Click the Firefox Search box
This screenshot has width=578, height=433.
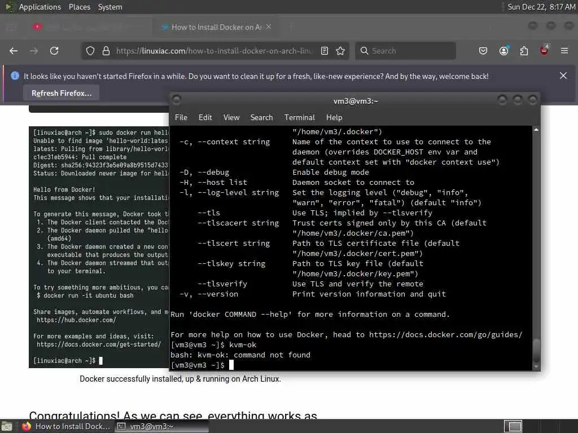tap(405, 51)
